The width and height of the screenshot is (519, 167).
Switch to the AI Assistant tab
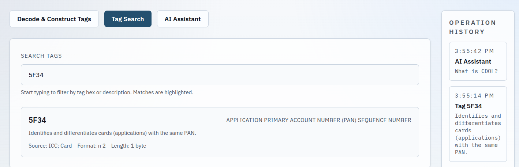tap(183, 19)
